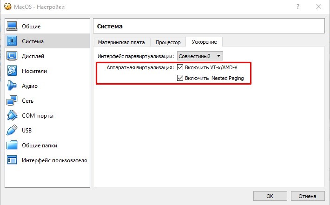Switch to the Процессор tab

pos(168,42)
